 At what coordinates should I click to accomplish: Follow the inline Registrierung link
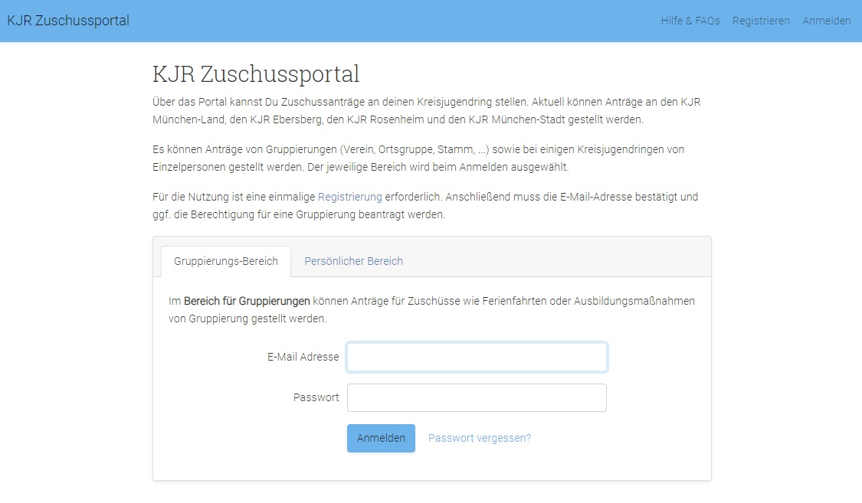click(x=349, y=197)
